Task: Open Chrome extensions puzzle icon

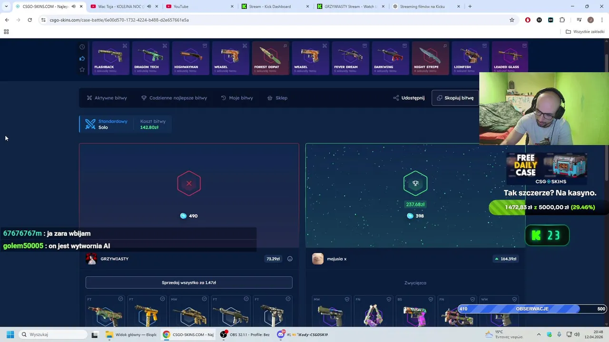Action: coord(562,20)
